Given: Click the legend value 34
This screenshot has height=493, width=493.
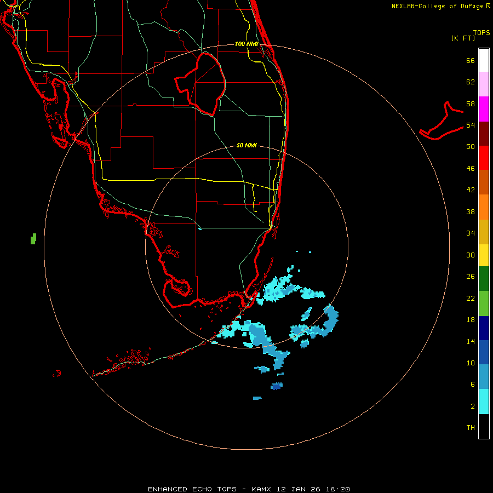Looking at the screenshot, I should [471, 233].
